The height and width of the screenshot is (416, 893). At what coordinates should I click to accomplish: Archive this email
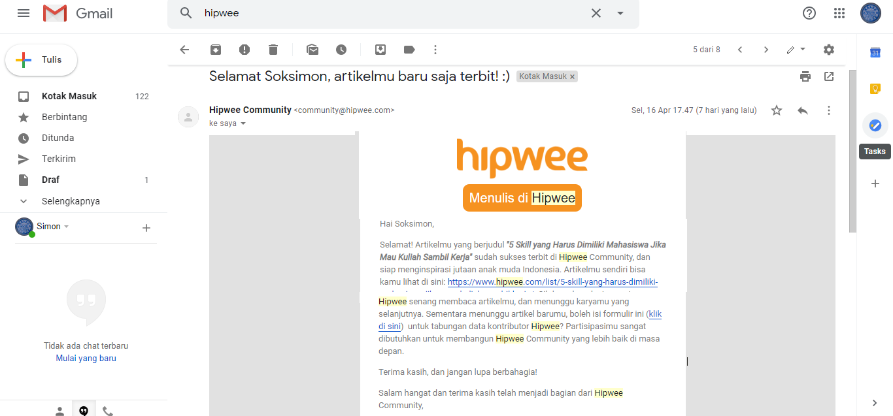(x=216, y=50)
